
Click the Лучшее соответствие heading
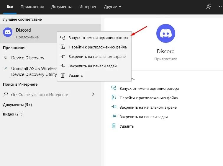pyautogui.click(x=22, y=19)
